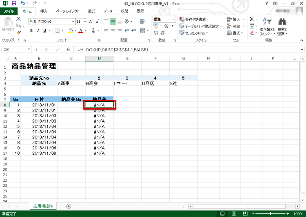This screenshot has height=217, width=306.
Task: Decrease indent
Action: 127,31
